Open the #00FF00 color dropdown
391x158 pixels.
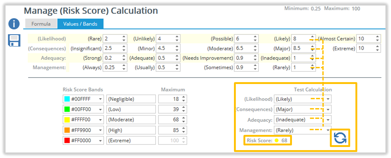pyautogui.click(x=101, y=109)
